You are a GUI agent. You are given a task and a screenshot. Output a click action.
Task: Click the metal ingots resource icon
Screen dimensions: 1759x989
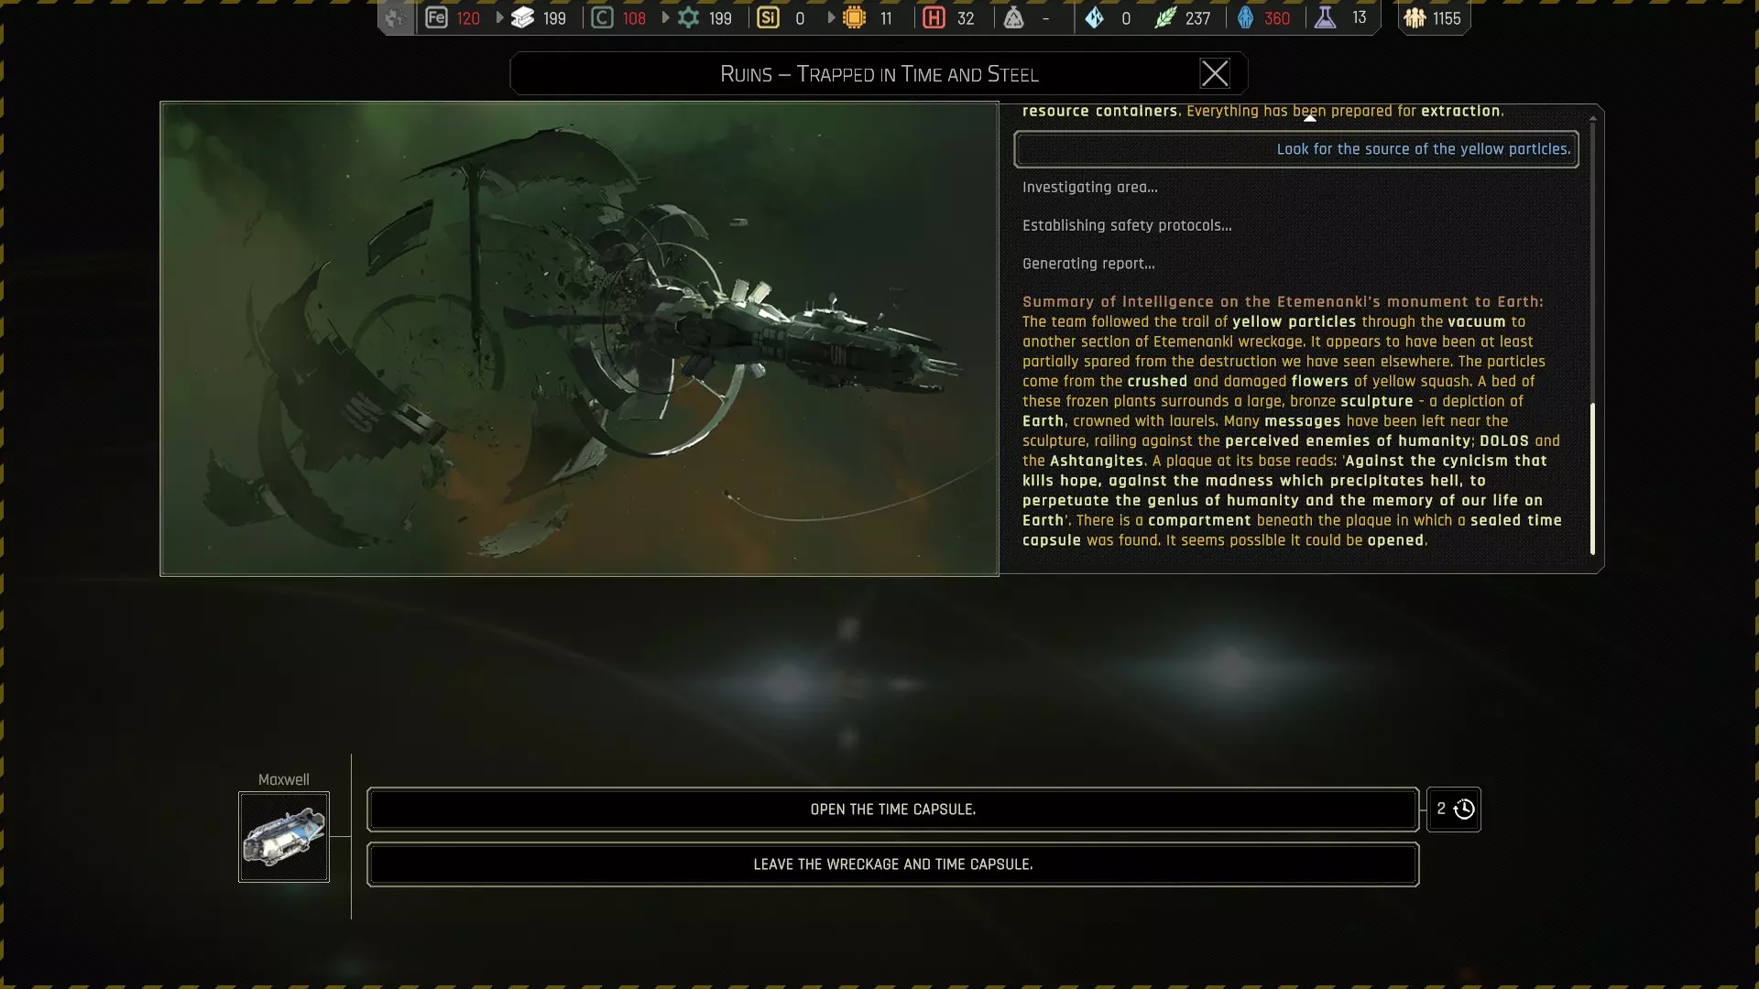522,17
